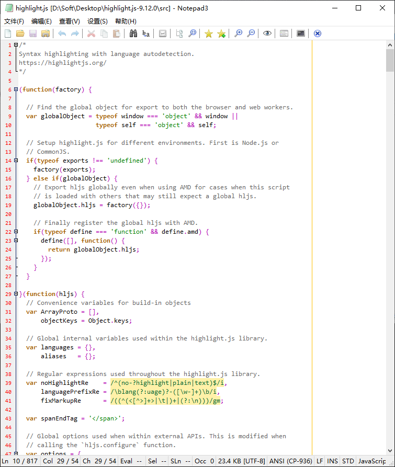The height and width of the screenshot is (467, 395).
Task: Click the Copy icon in toolbar
Action: [x=104, y=33]
